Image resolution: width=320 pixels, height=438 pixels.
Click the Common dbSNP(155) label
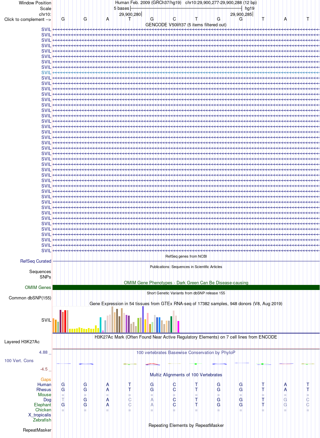tap(30, 298)
